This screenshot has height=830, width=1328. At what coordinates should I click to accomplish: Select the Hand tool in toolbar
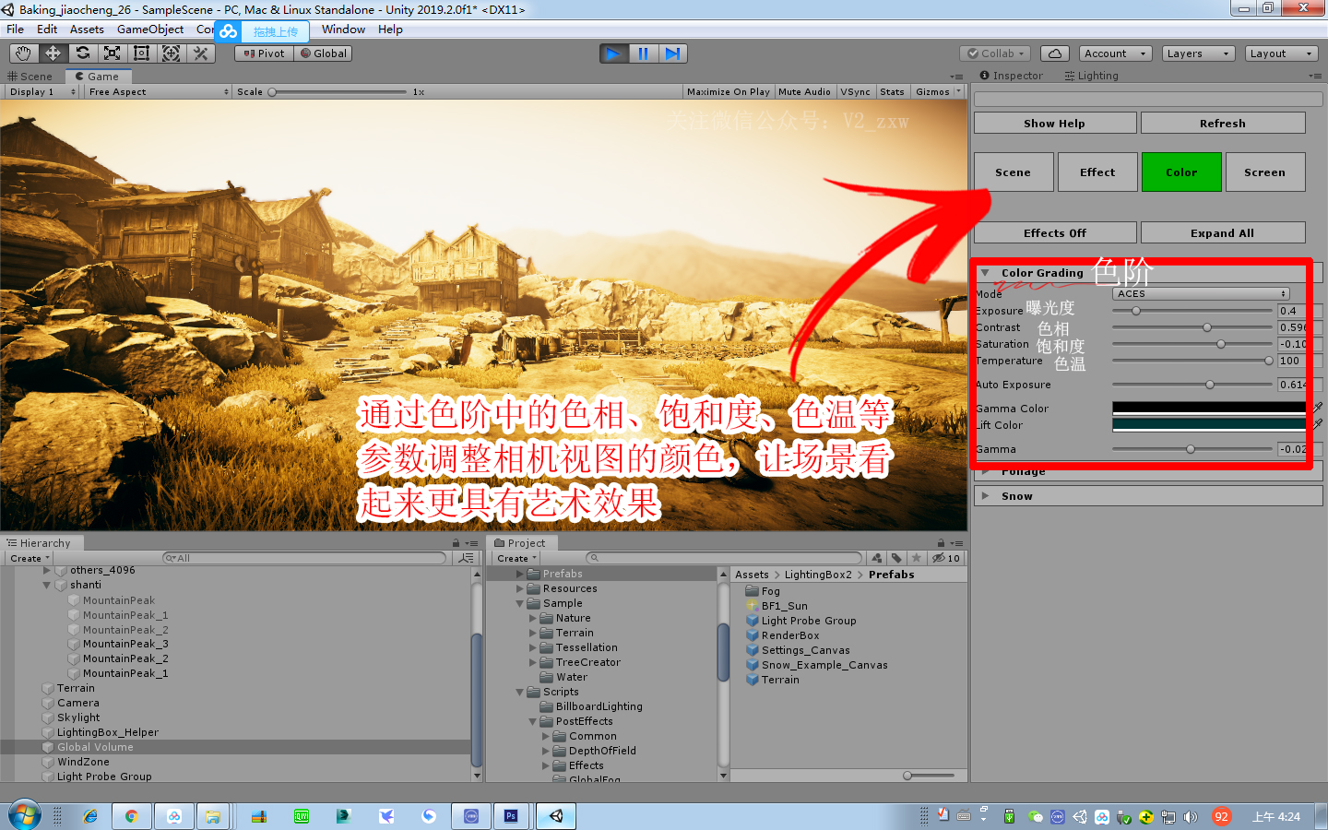coord(23,53)
